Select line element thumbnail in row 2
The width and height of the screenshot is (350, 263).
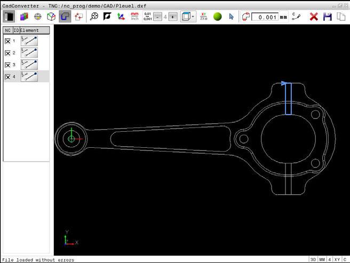(x=29, y=53)
